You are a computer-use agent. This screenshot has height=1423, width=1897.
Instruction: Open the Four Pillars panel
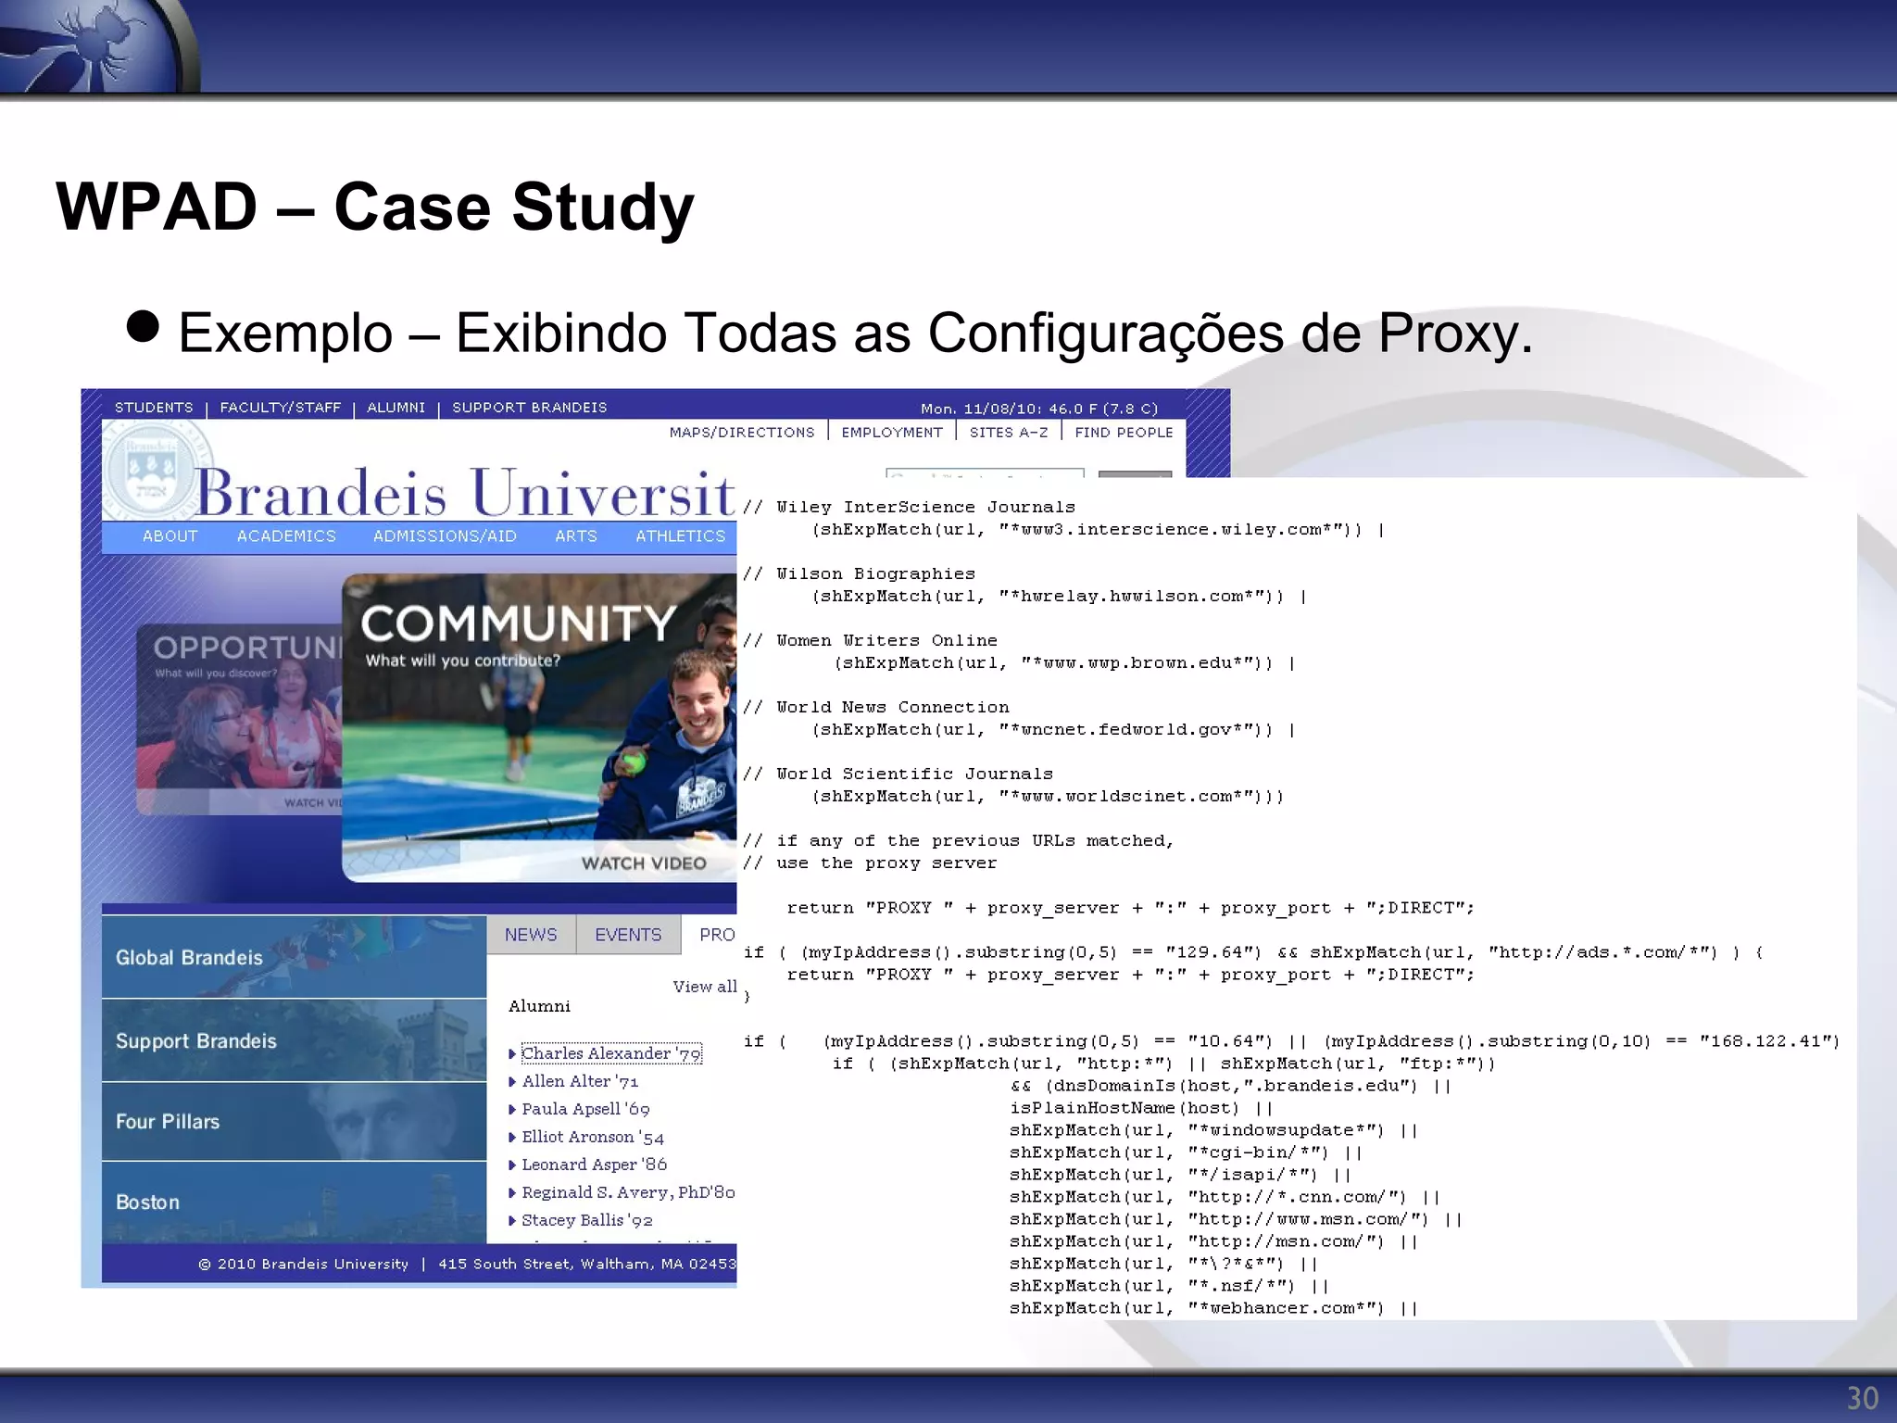(x=294, y=1121)
